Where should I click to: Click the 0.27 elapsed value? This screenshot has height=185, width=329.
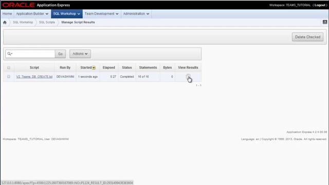click(113, 77)
